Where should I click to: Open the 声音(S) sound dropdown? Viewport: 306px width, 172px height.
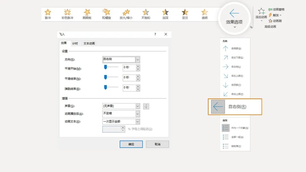121,106
